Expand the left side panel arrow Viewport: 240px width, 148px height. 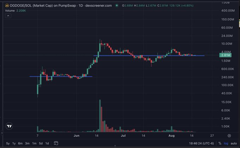tap(2, 133)
